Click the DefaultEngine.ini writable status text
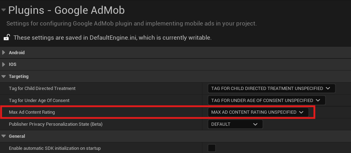The width and height of the screenshot is (351, 153). coord(112,37)
